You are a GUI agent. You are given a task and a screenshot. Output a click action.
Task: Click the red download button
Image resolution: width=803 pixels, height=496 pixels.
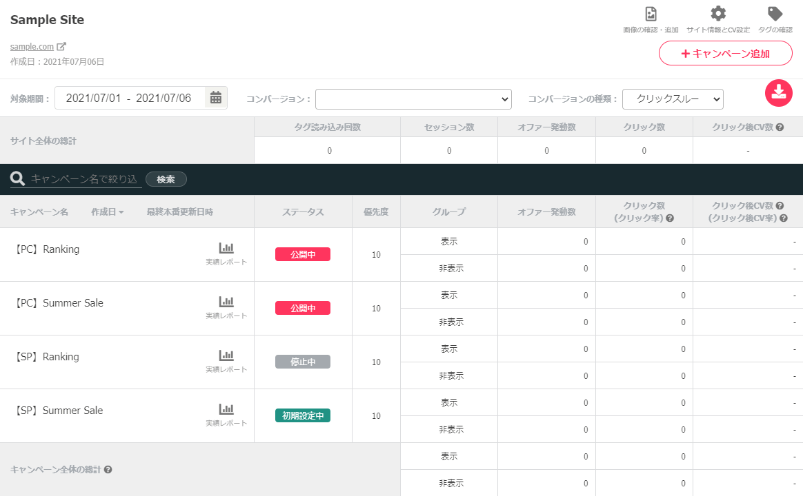tap(778, 93)
